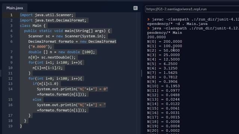Click 'N[4] = 12.5000' console output
Viewport: 239px width, 134px height.
164,60
